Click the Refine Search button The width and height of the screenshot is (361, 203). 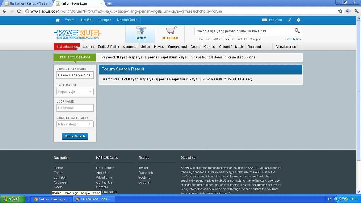(x=75, y=136)
